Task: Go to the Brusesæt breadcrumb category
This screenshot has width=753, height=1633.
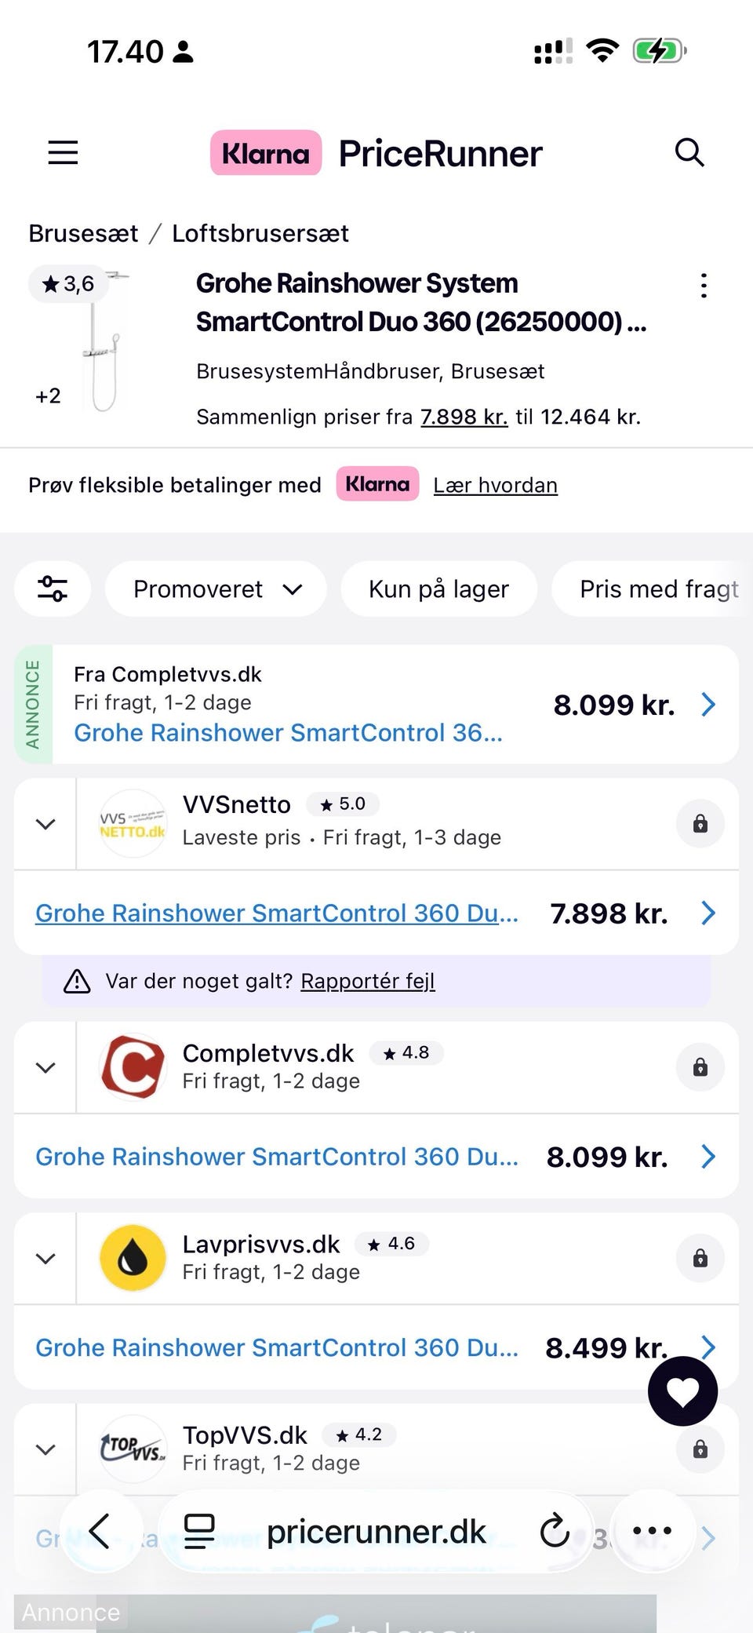Action: [83, 233]
